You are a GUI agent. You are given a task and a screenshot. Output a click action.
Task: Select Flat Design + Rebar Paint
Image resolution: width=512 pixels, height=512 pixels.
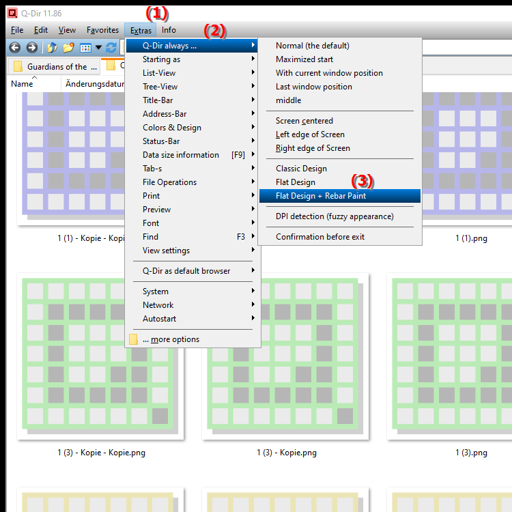click(x=339, y=196)
